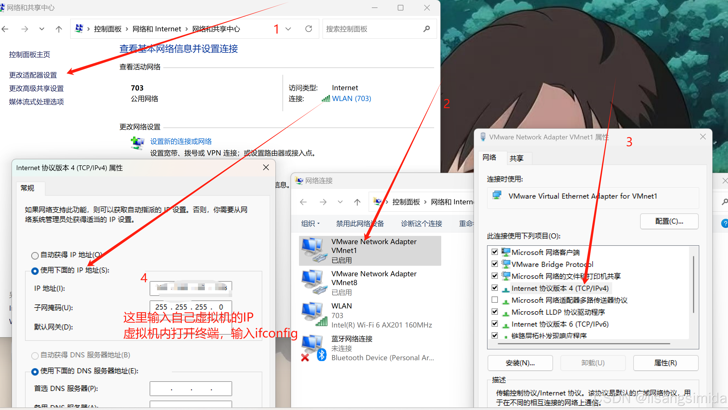The height and width of the screenshot is (410, 728).
Task: Click back arrow in Network Connections window
Action: point(303,202)
